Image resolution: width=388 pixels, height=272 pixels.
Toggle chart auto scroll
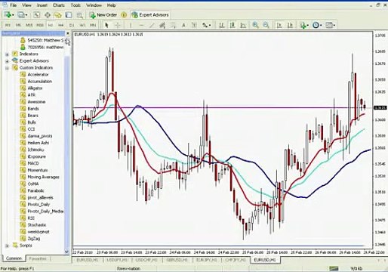point(279,25)
